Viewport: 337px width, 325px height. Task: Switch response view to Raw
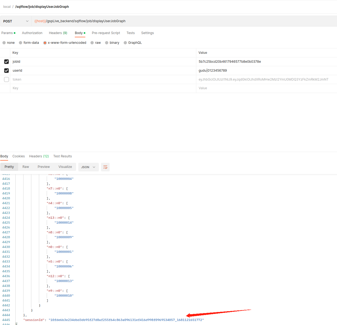26,167
